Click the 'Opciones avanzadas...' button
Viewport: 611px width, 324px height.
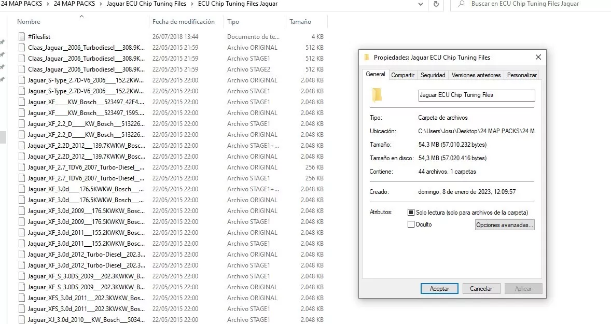coord(505,225)
